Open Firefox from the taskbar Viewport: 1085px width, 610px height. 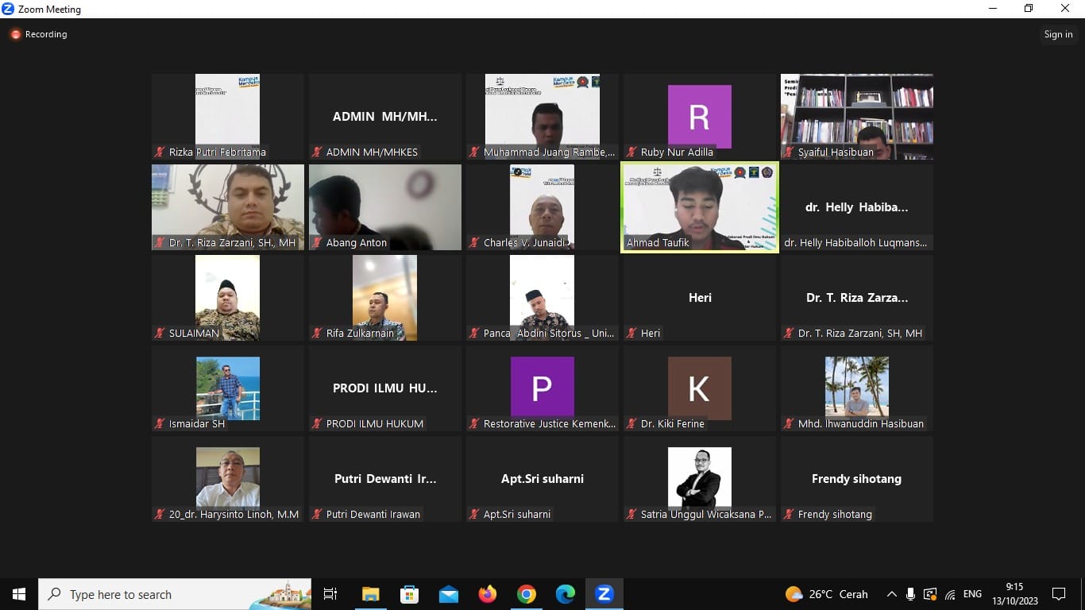[x=487, y=594]
